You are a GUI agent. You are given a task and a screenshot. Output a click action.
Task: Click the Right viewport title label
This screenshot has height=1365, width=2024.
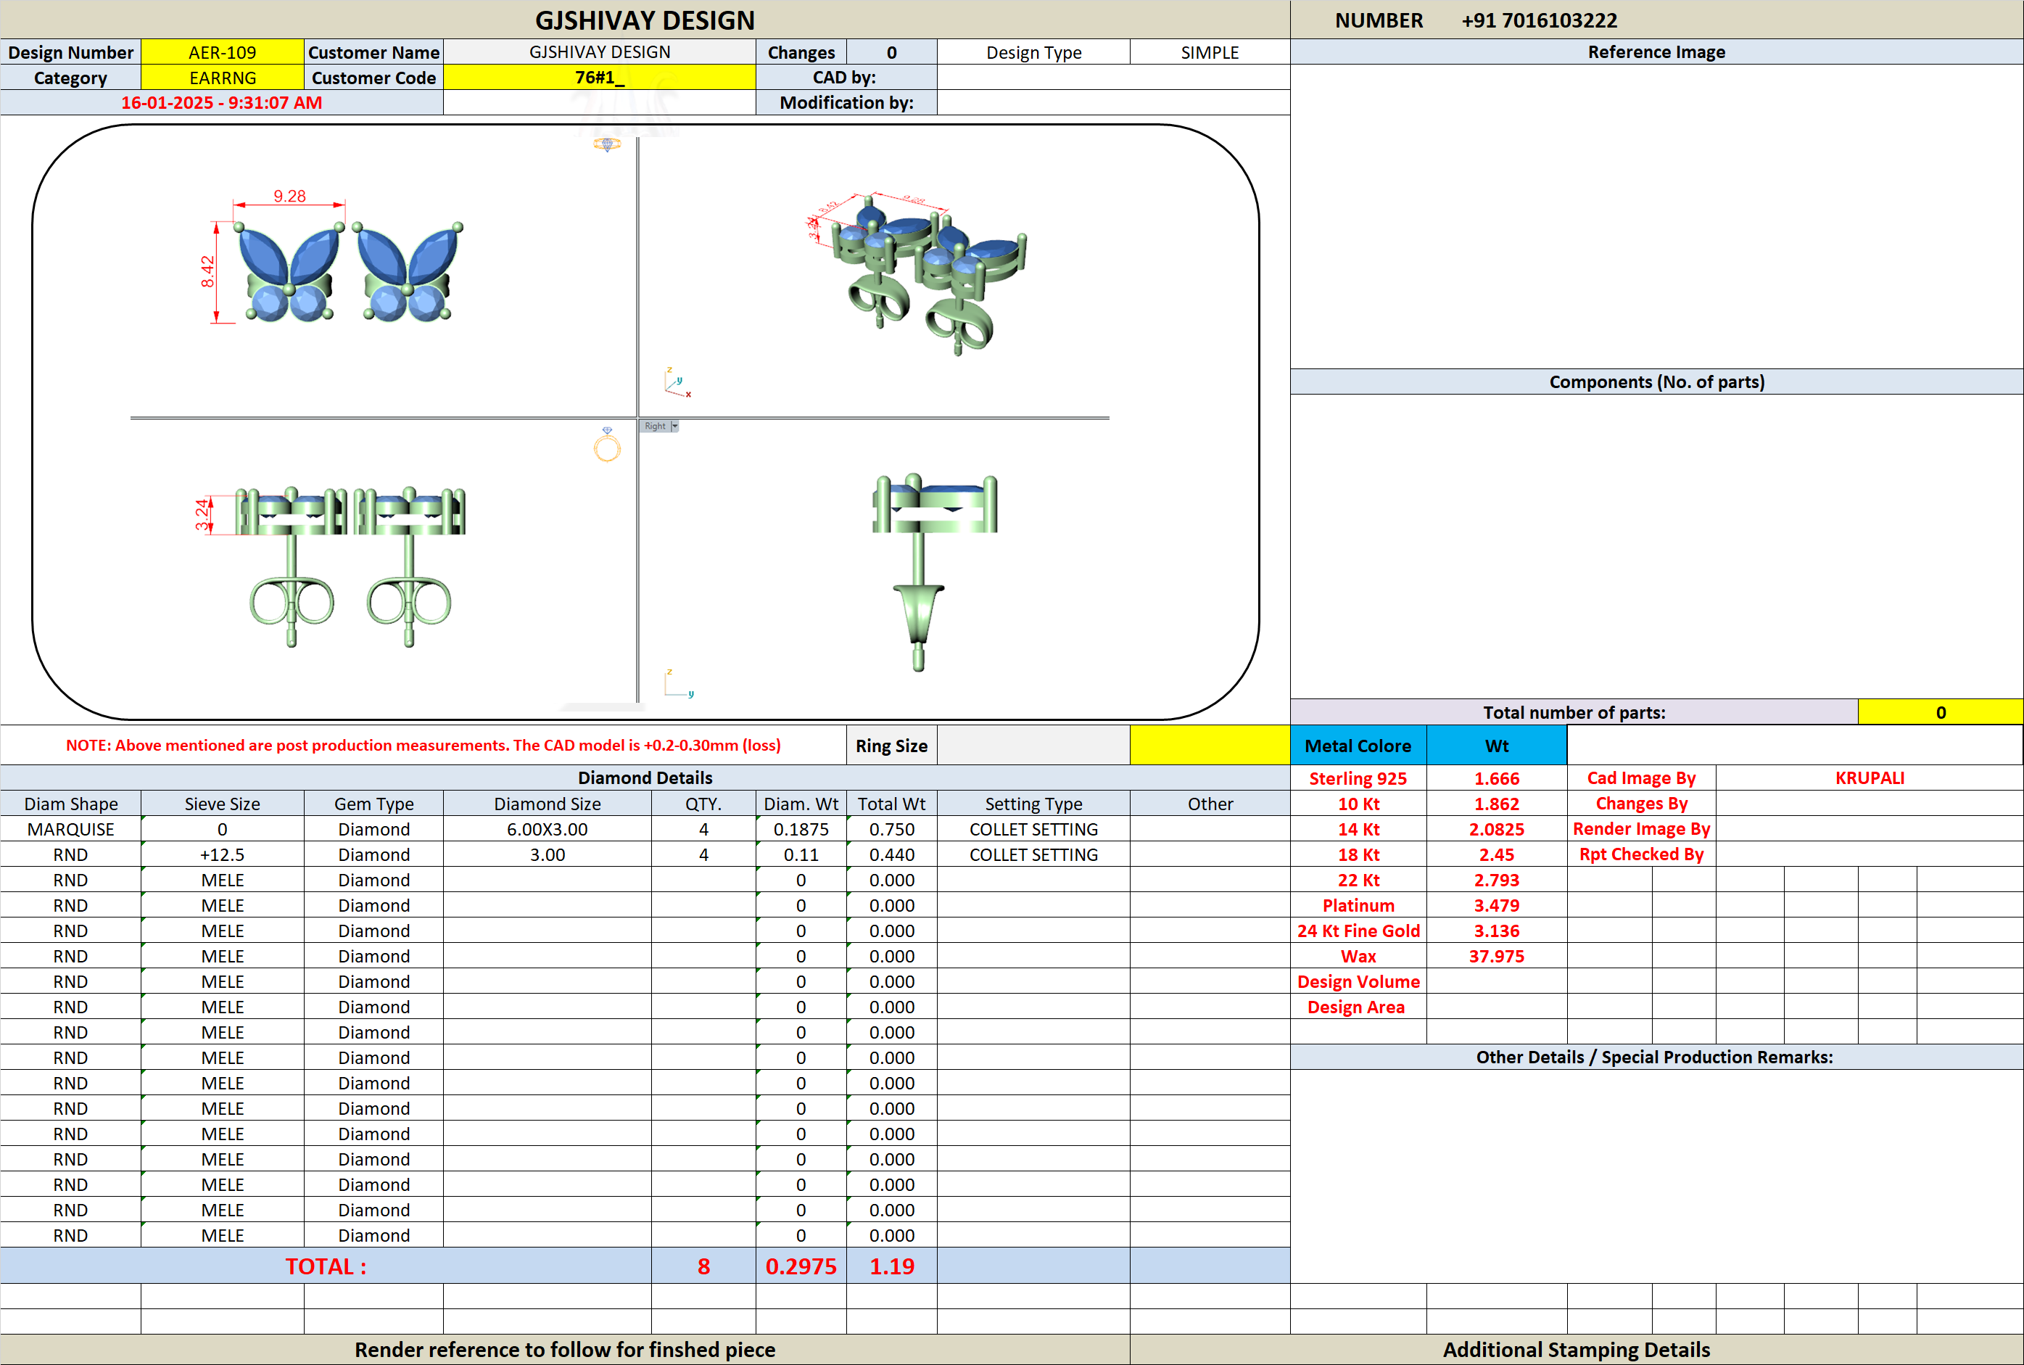click(654, 426)
